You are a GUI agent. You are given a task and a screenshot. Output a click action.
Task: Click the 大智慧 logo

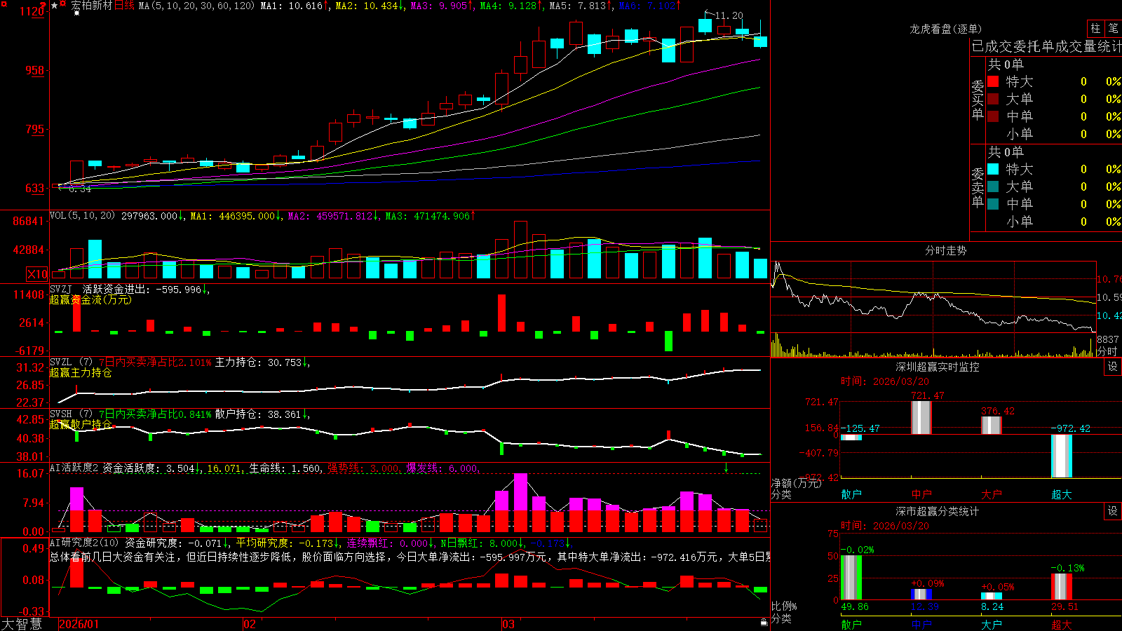pos(22,624)
